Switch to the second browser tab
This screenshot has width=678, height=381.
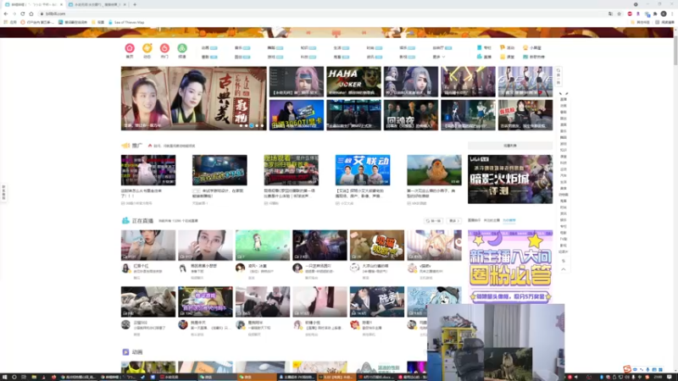(97, 4)
